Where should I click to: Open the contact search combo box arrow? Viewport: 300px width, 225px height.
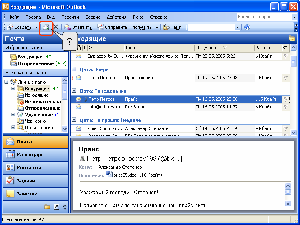click(x=237, y=27)
